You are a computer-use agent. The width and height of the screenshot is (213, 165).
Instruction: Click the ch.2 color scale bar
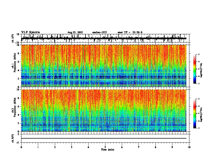195,114
